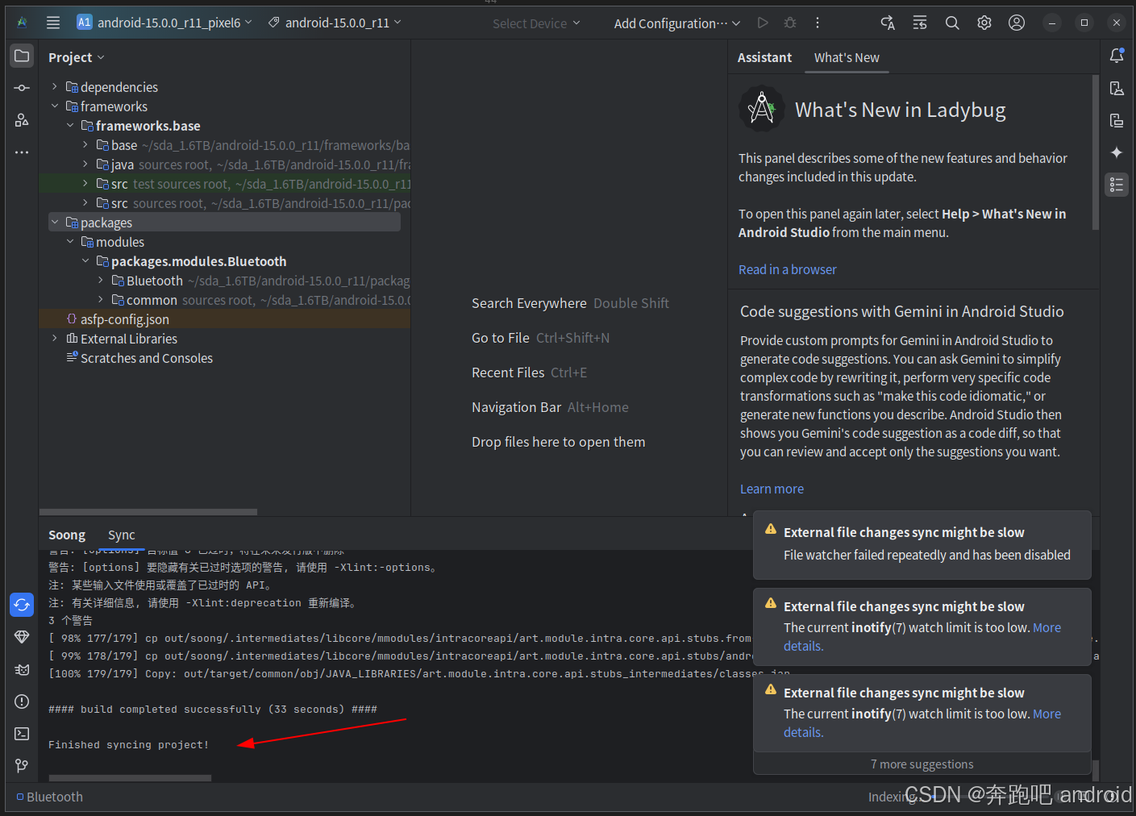
Task: Open the Add Configuration dropdown
Action: point(676,23)
